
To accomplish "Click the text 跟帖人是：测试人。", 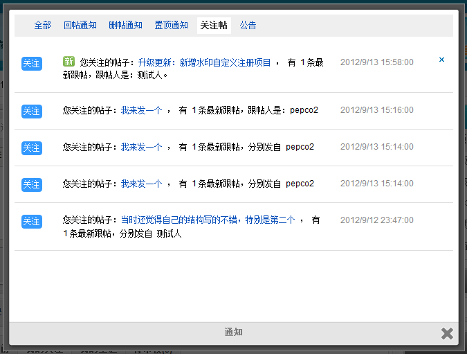I will click(131, 75).
